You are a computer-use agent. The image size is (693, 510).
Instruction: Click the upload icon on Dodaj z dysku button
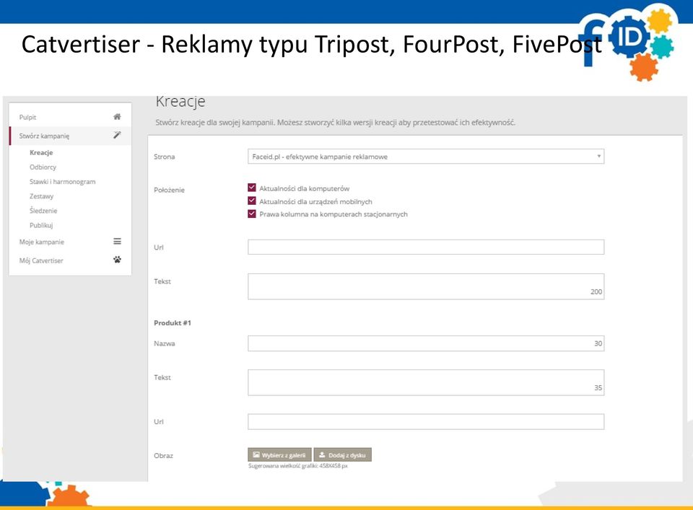pos(322,454)
